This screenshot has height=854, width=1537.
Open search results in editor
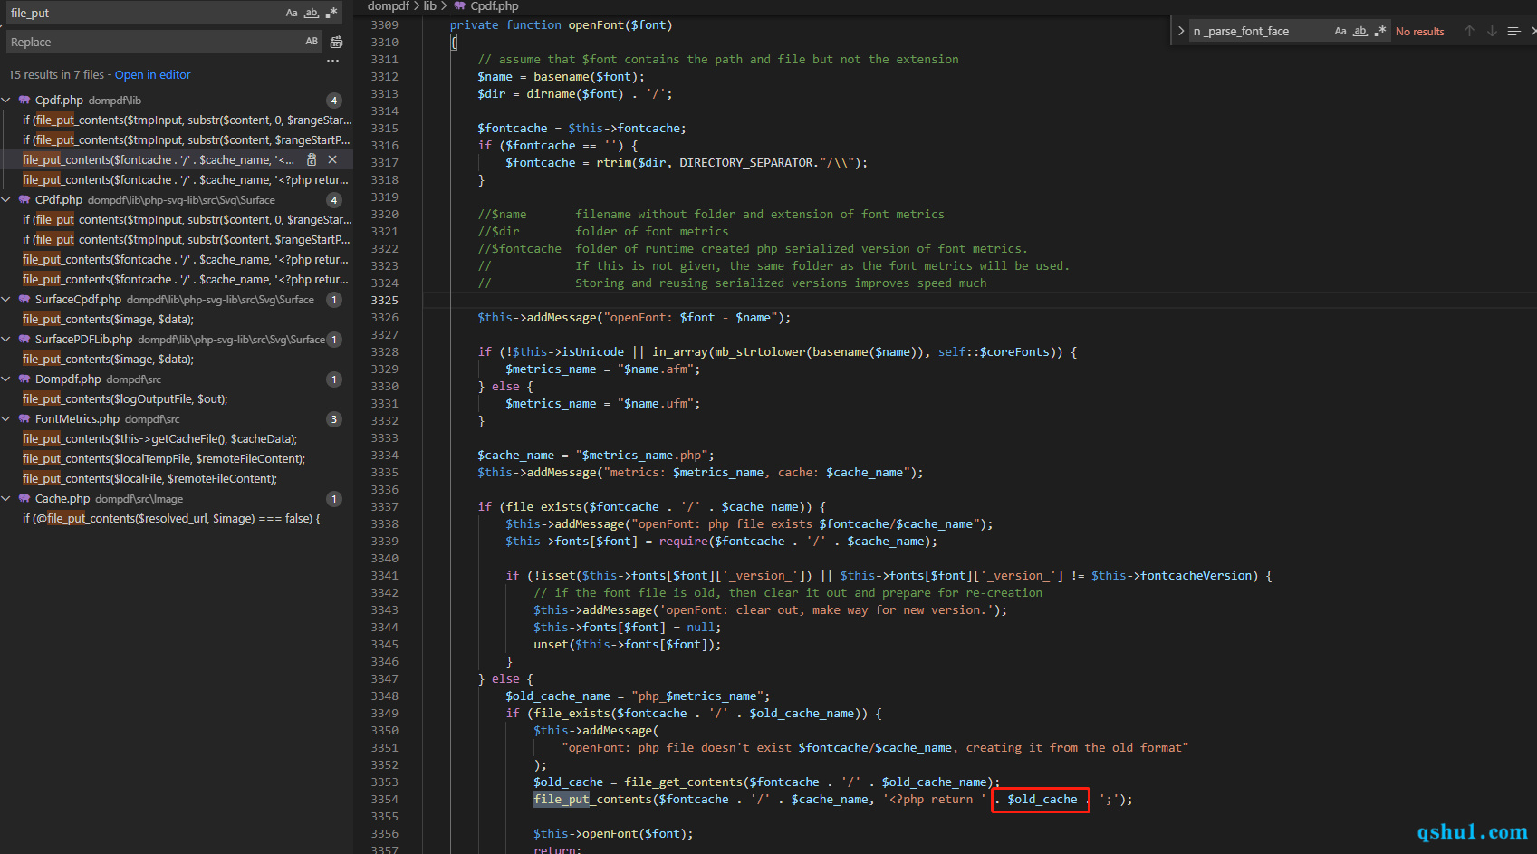(x=152, y=74)
